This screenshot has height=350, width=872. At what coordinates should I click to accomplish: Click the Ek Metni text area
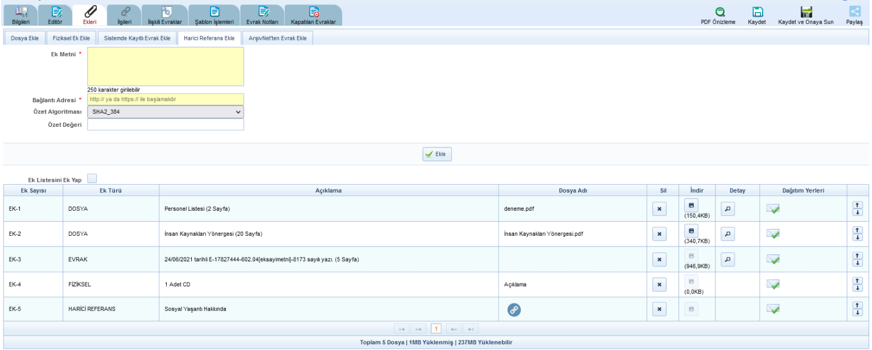(165, 66)
